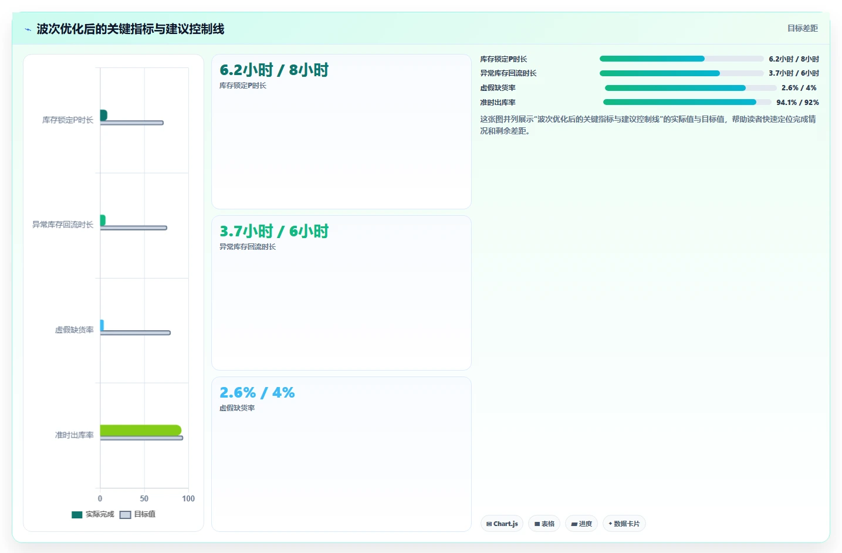This screenshot has height=553, width=842.
Task: Click the 目标差距 label in the header
Action: click(x=802, y=28)
